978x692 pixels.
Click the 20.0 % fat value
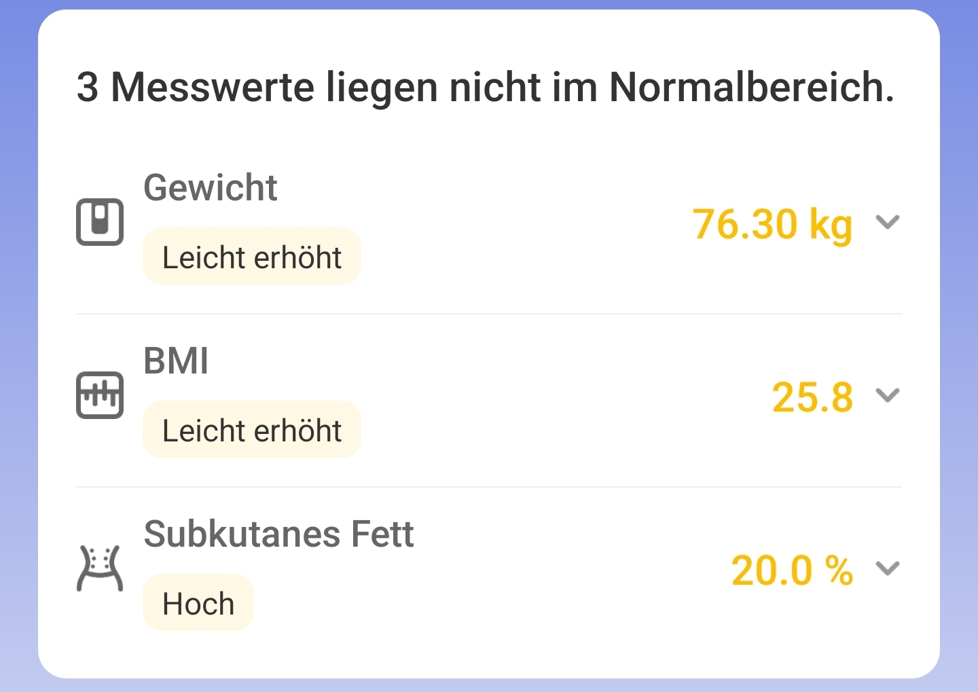pyautogui.click(x=792, y=570)
